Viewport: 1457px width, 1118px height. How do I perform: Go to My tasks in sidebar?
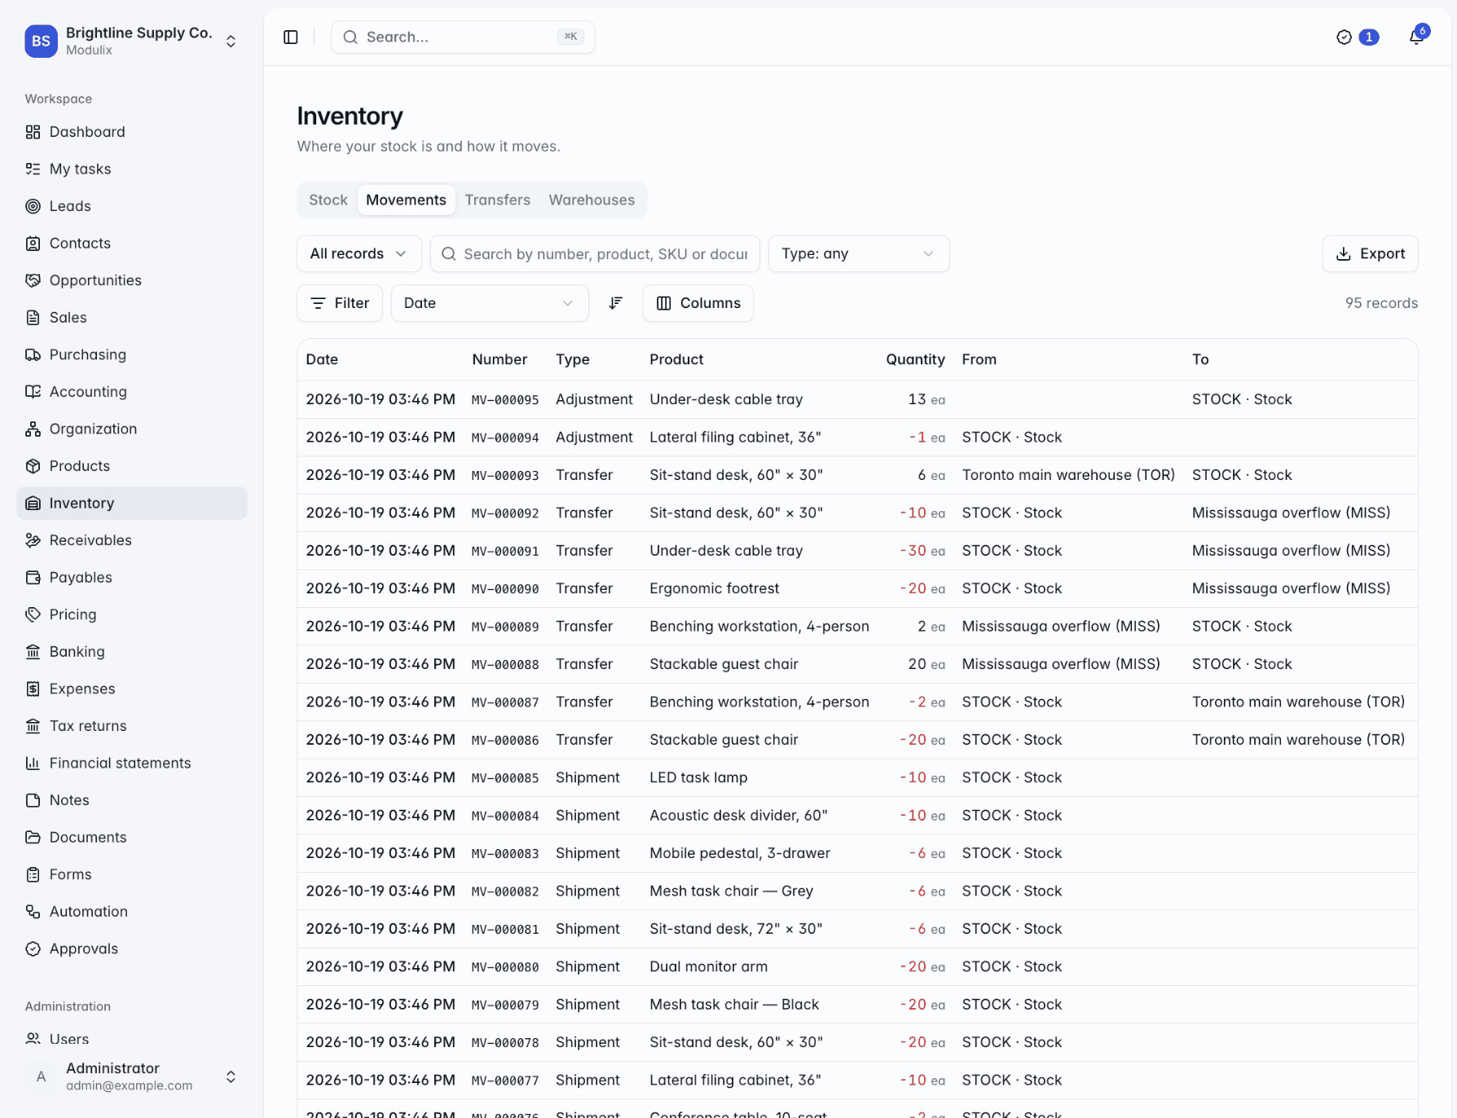coord(132,169)
